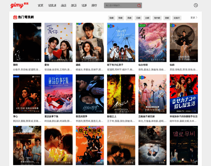
Task: Click the 濾鏡 title link
Action: click(x=78, y=65)
